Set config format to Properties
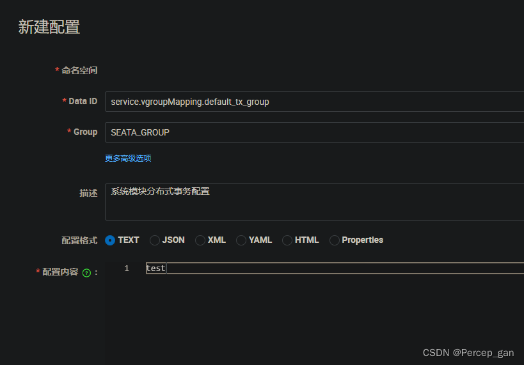 click(x=334, y=240)
